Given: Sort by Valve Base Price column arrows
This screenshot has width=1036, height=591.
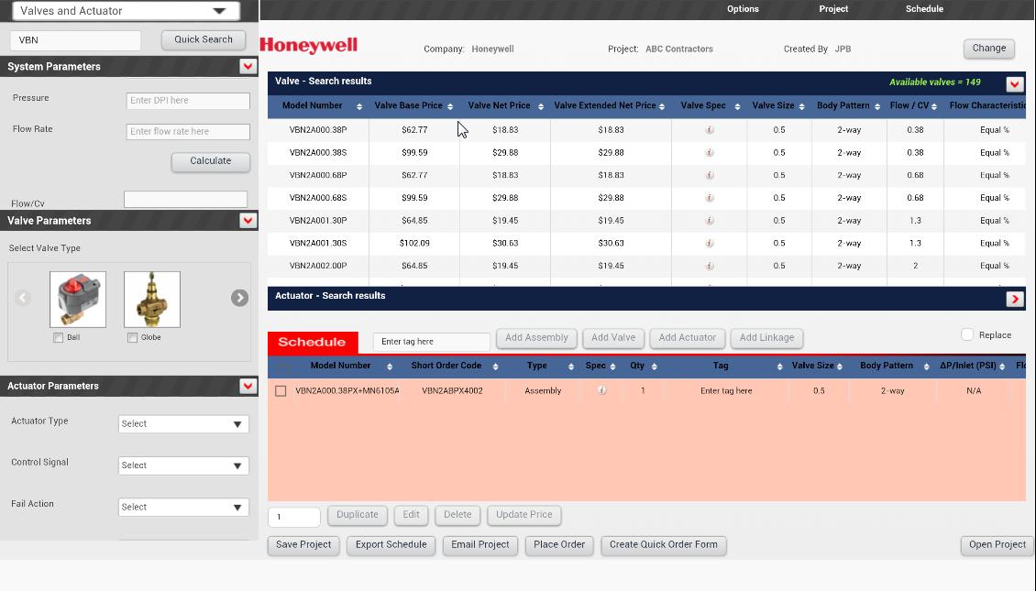Looking at the screenshot, I should [450, 106].
